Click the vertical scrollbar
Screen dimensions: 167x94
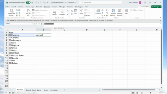162,57
